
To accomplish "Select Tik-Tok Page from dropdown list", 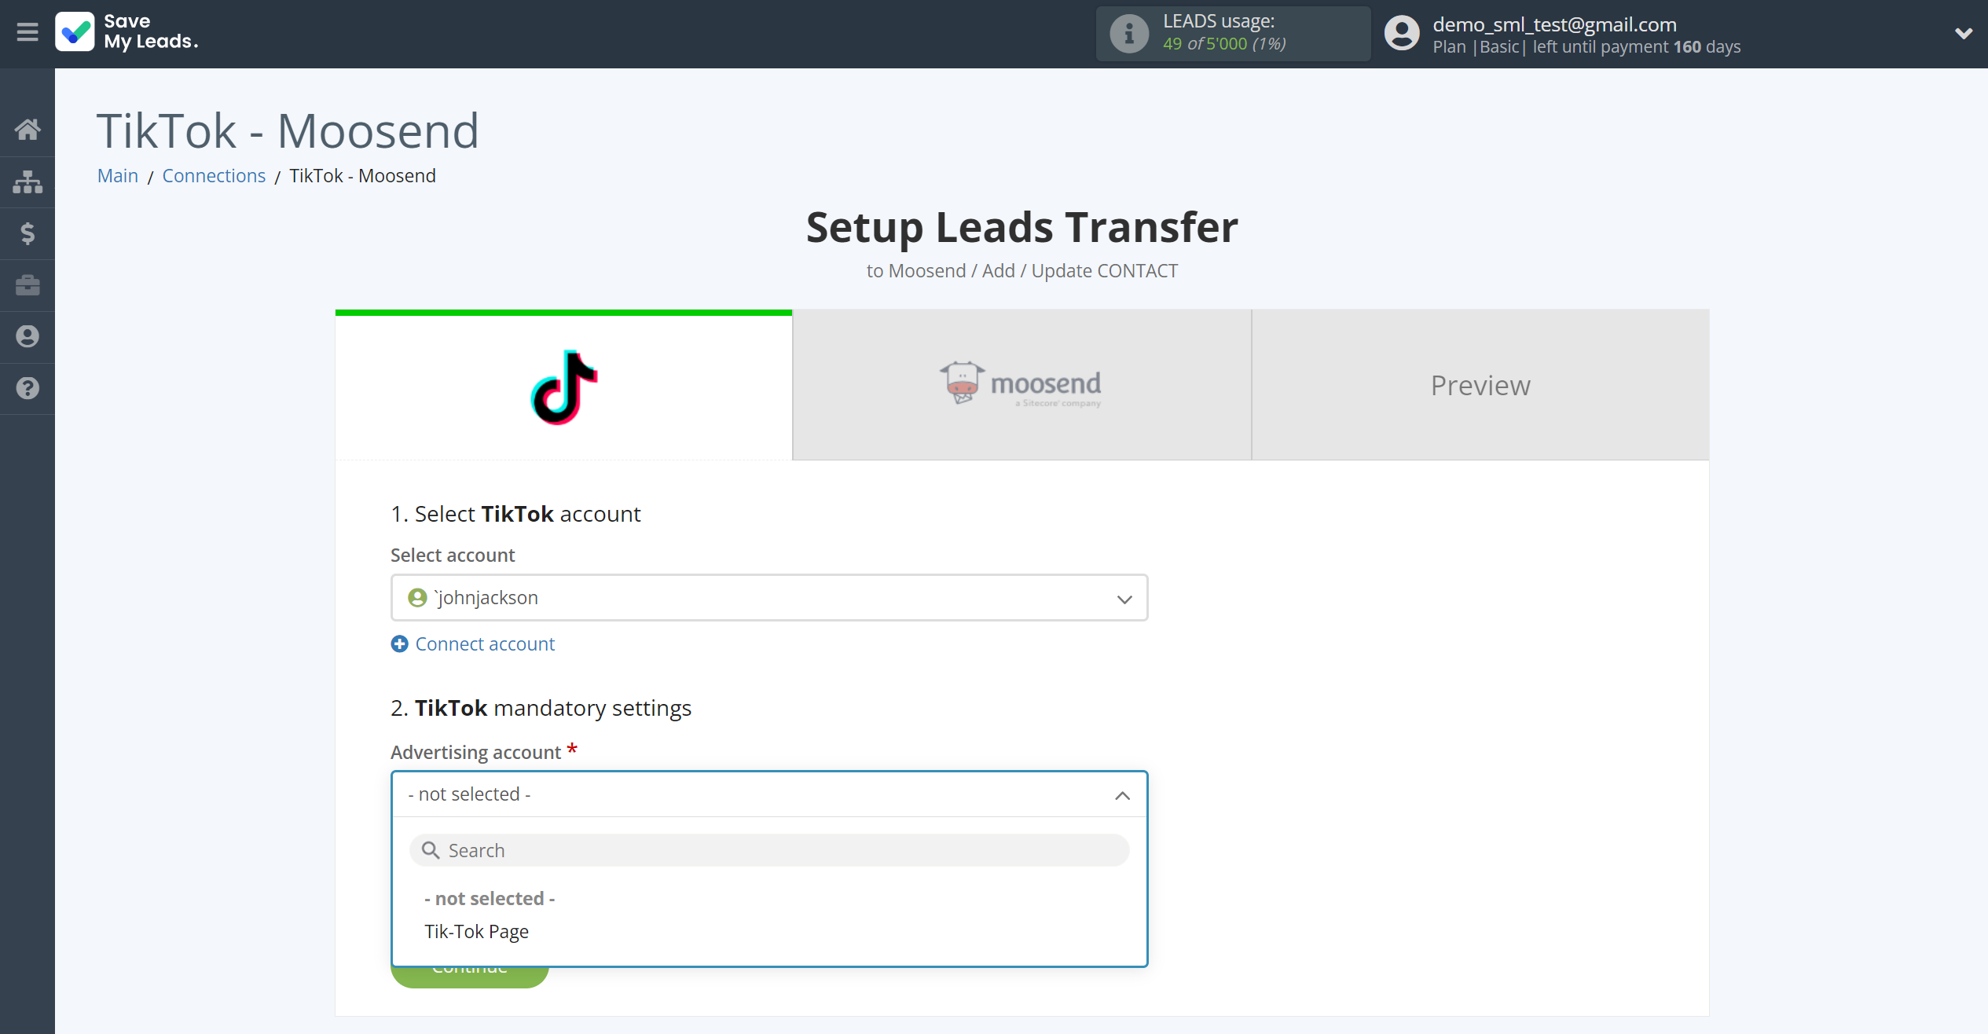I will point(476,931).
